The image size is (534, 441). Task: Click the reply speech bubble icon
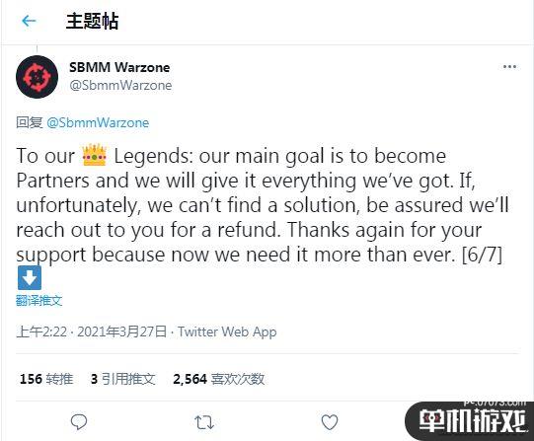(79, 422)
